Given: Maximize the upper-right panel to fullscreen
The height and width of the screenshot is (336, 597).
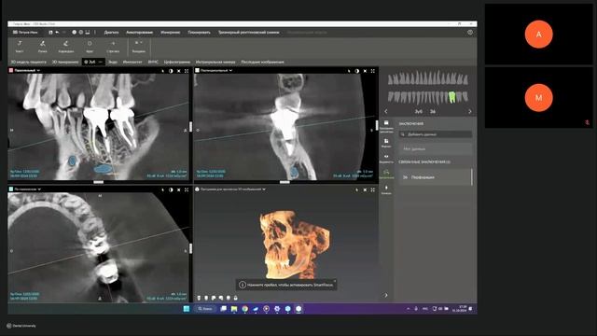Looking at the screenshot, I should point(373,71).
